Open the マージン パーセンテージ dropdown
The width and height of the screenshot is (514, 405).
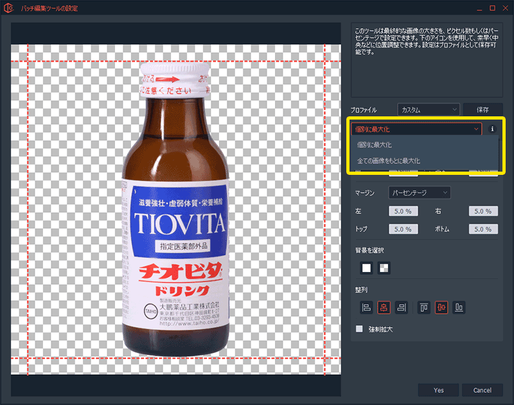coord(420,193)
